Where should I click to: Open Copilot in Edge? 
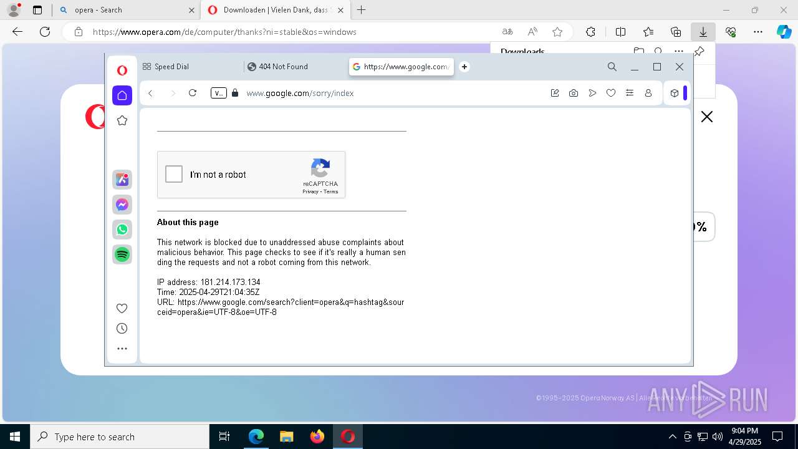(784, 32)
